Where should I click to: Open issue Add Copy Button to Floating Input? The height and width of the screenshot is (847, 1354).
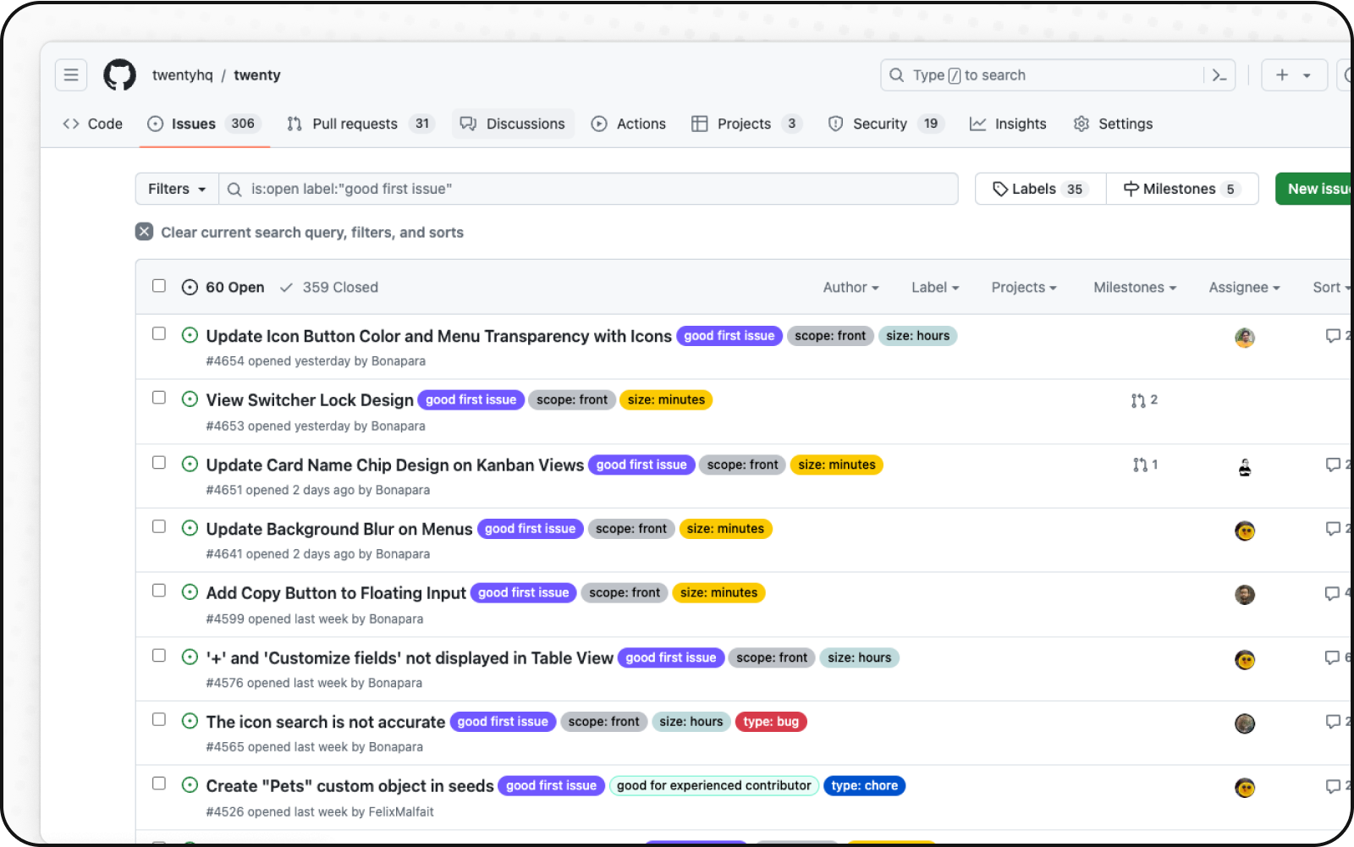[x=336, y=593]
